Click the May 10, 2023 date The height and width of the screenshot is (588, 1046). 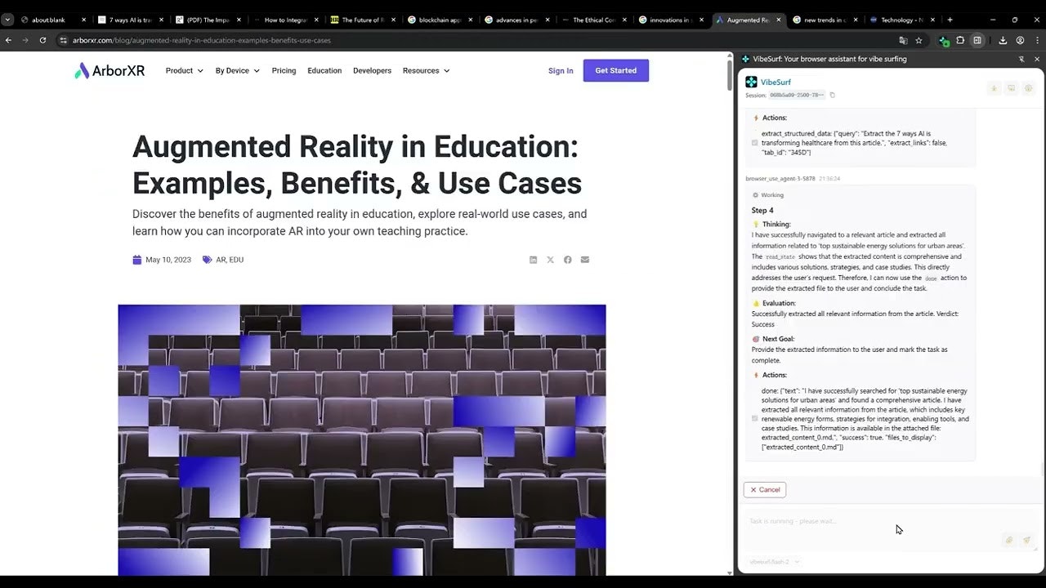point(168,260)
